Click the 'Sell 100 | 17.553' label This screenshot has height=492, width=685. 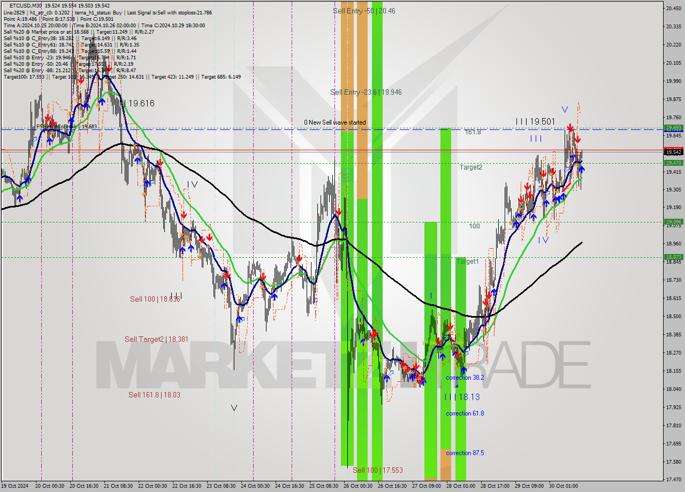(378, 470)
